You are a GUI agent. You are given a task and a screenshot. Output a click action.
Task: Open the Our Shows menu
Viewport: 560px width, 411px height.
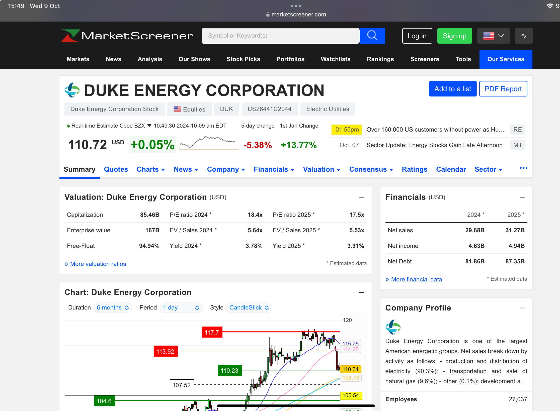click(x=194, y=59)
